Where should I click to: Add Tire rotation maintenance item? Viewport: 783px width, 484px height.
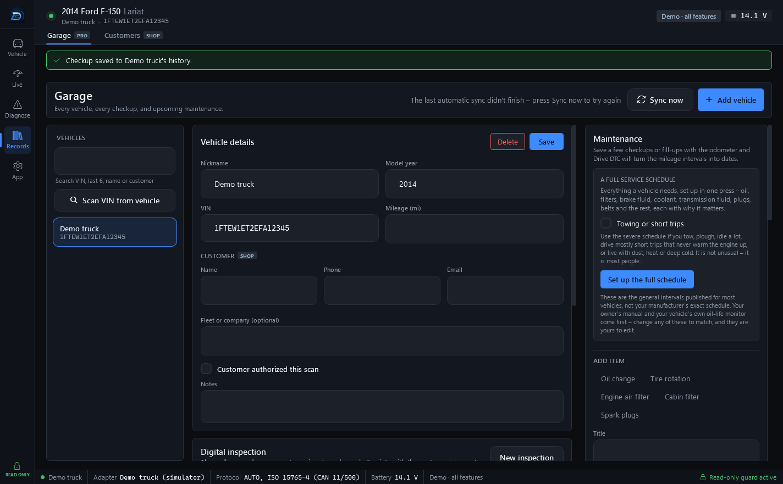pyautogui.click(x=670, y=379)
